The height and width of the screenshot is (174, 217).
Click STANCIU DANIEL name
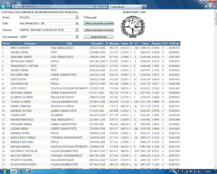pyautogui.click(x=22, y=160)
